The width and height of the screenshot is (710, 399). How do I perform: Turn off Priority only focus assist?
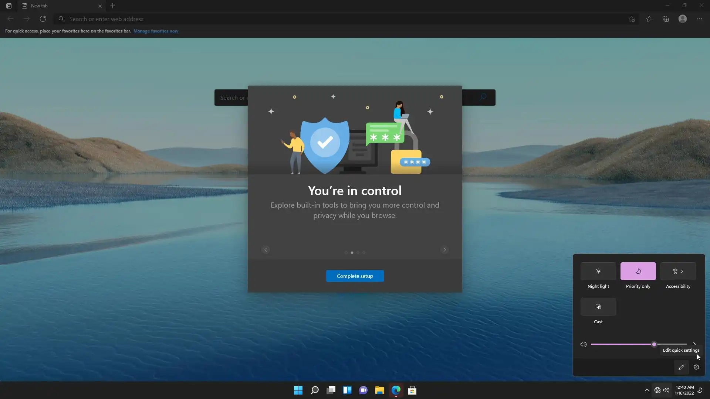point(638,271)
